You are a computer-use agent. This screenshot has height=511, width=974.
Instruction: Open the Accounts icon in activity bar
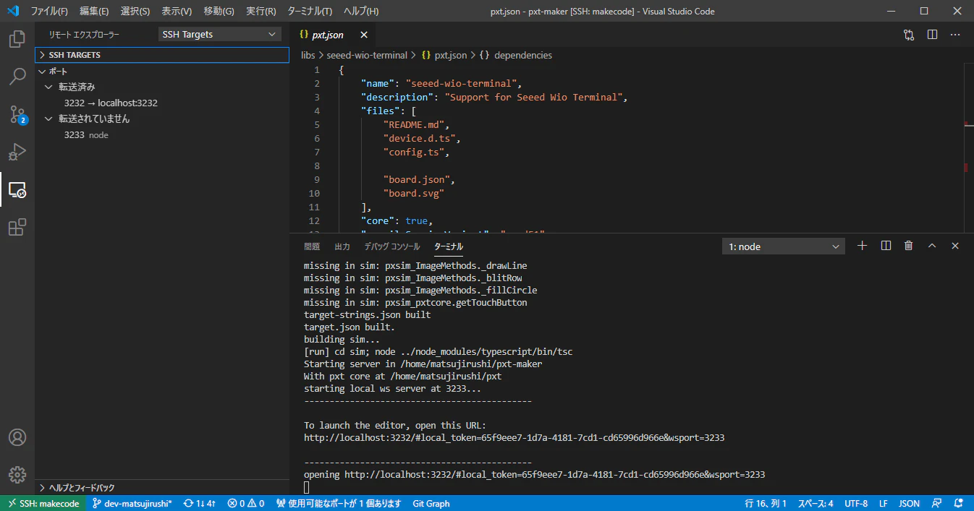17,437
